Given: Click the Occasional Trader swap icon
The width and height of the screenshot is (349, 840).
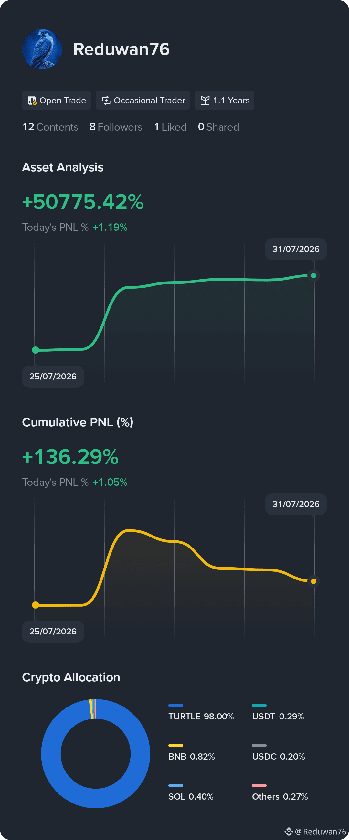Looking at the screenshot, I should (106, 101).
